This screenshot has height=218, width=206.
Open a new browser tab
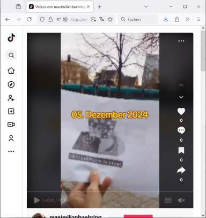coord(100,7)
